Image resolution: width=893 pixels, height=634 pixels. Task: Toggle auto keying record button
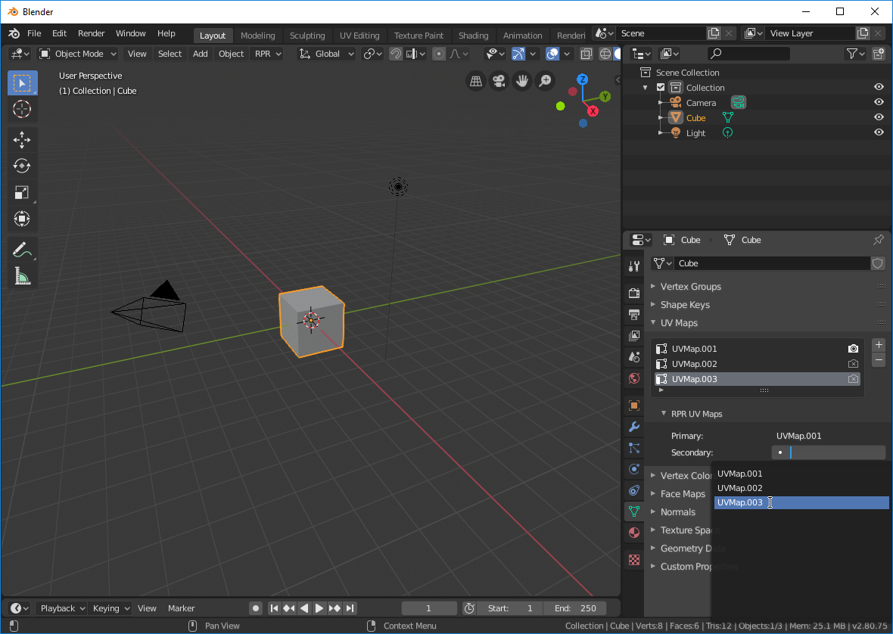pos(256,608)
